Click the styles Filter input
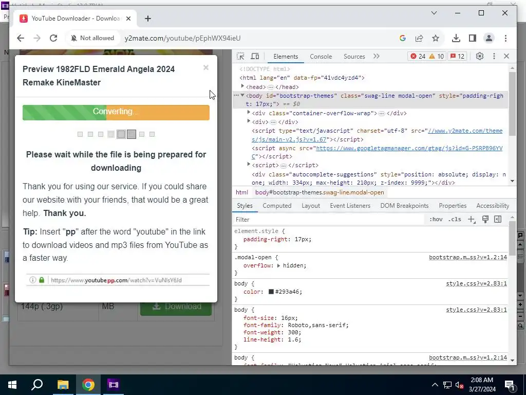Viewport: 526px width, 395px height. click(329, 219)
